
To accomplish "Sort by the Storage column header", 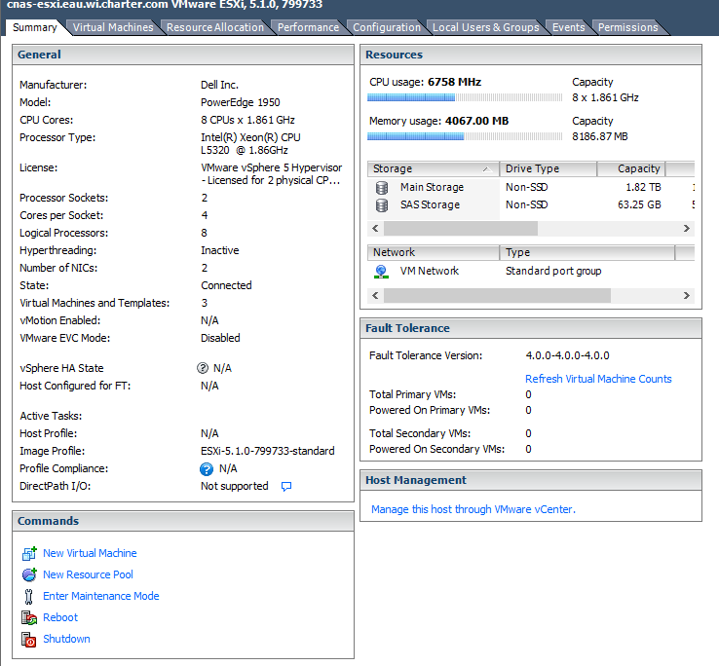I will pos(433,168).
